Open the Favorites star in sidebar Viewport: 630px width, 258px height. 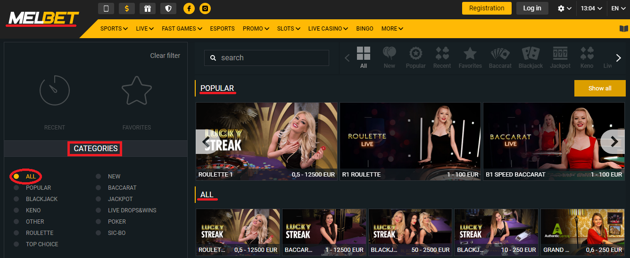click(137, 89)
